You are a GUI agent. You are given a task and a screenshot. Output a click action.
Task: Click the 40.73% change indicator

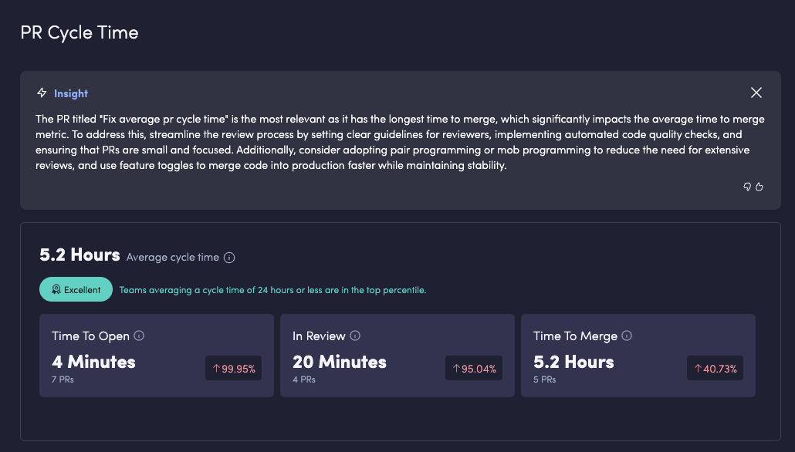point(715,369)
